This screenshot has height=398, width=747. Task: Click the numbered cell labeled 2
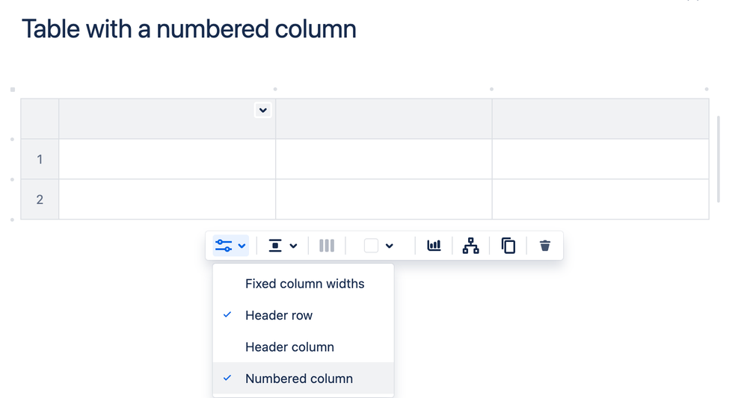coord(40,200)
